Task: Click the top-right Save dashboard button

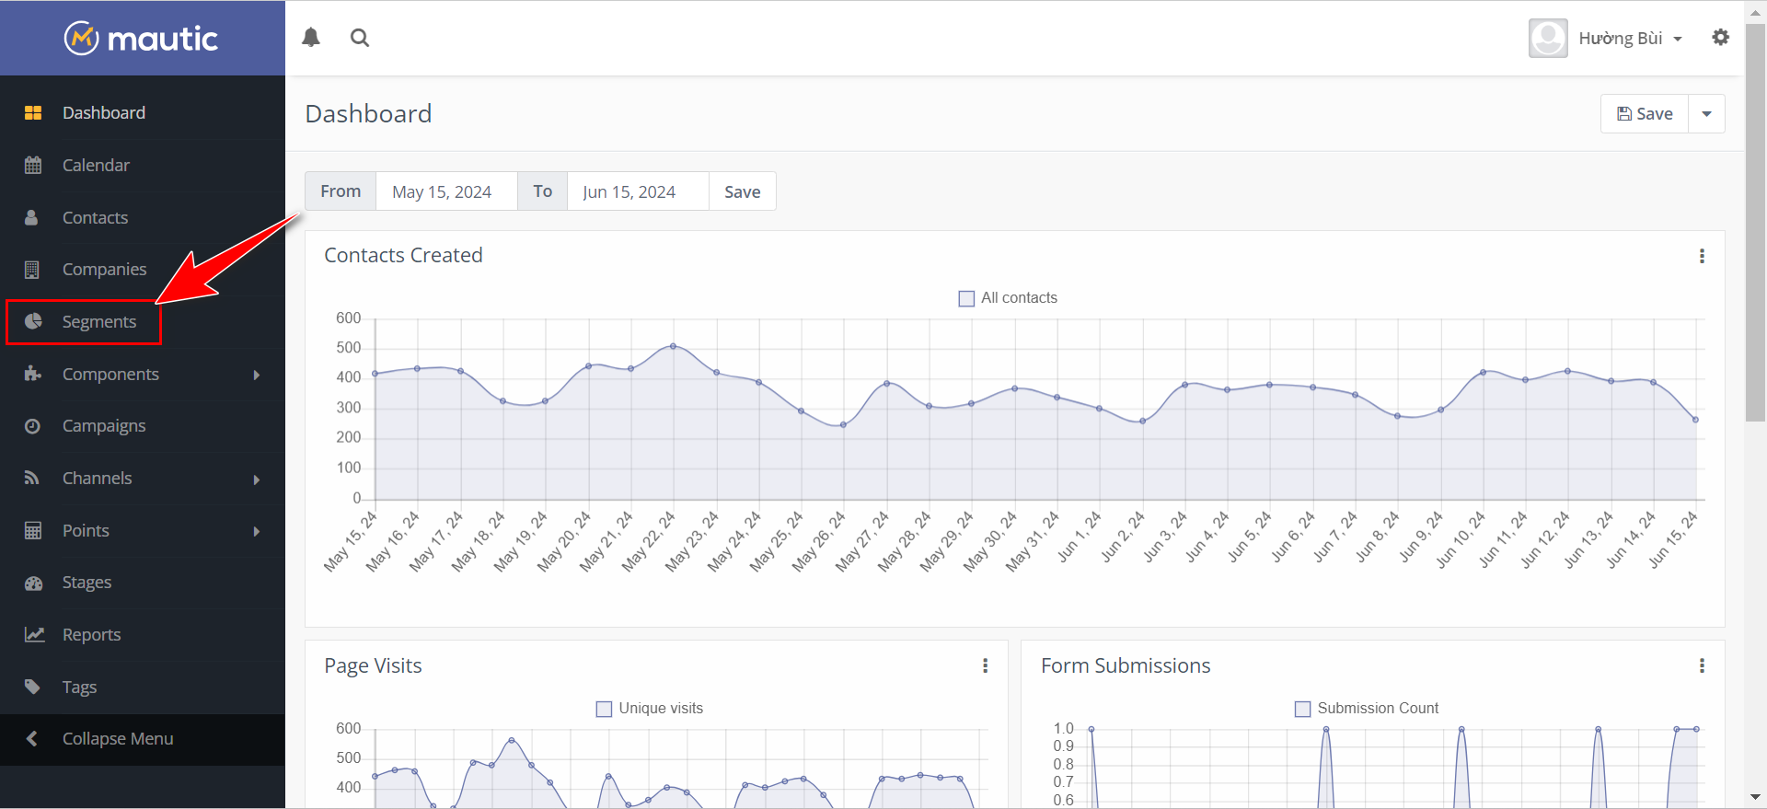Action: tap(1645, 114)
